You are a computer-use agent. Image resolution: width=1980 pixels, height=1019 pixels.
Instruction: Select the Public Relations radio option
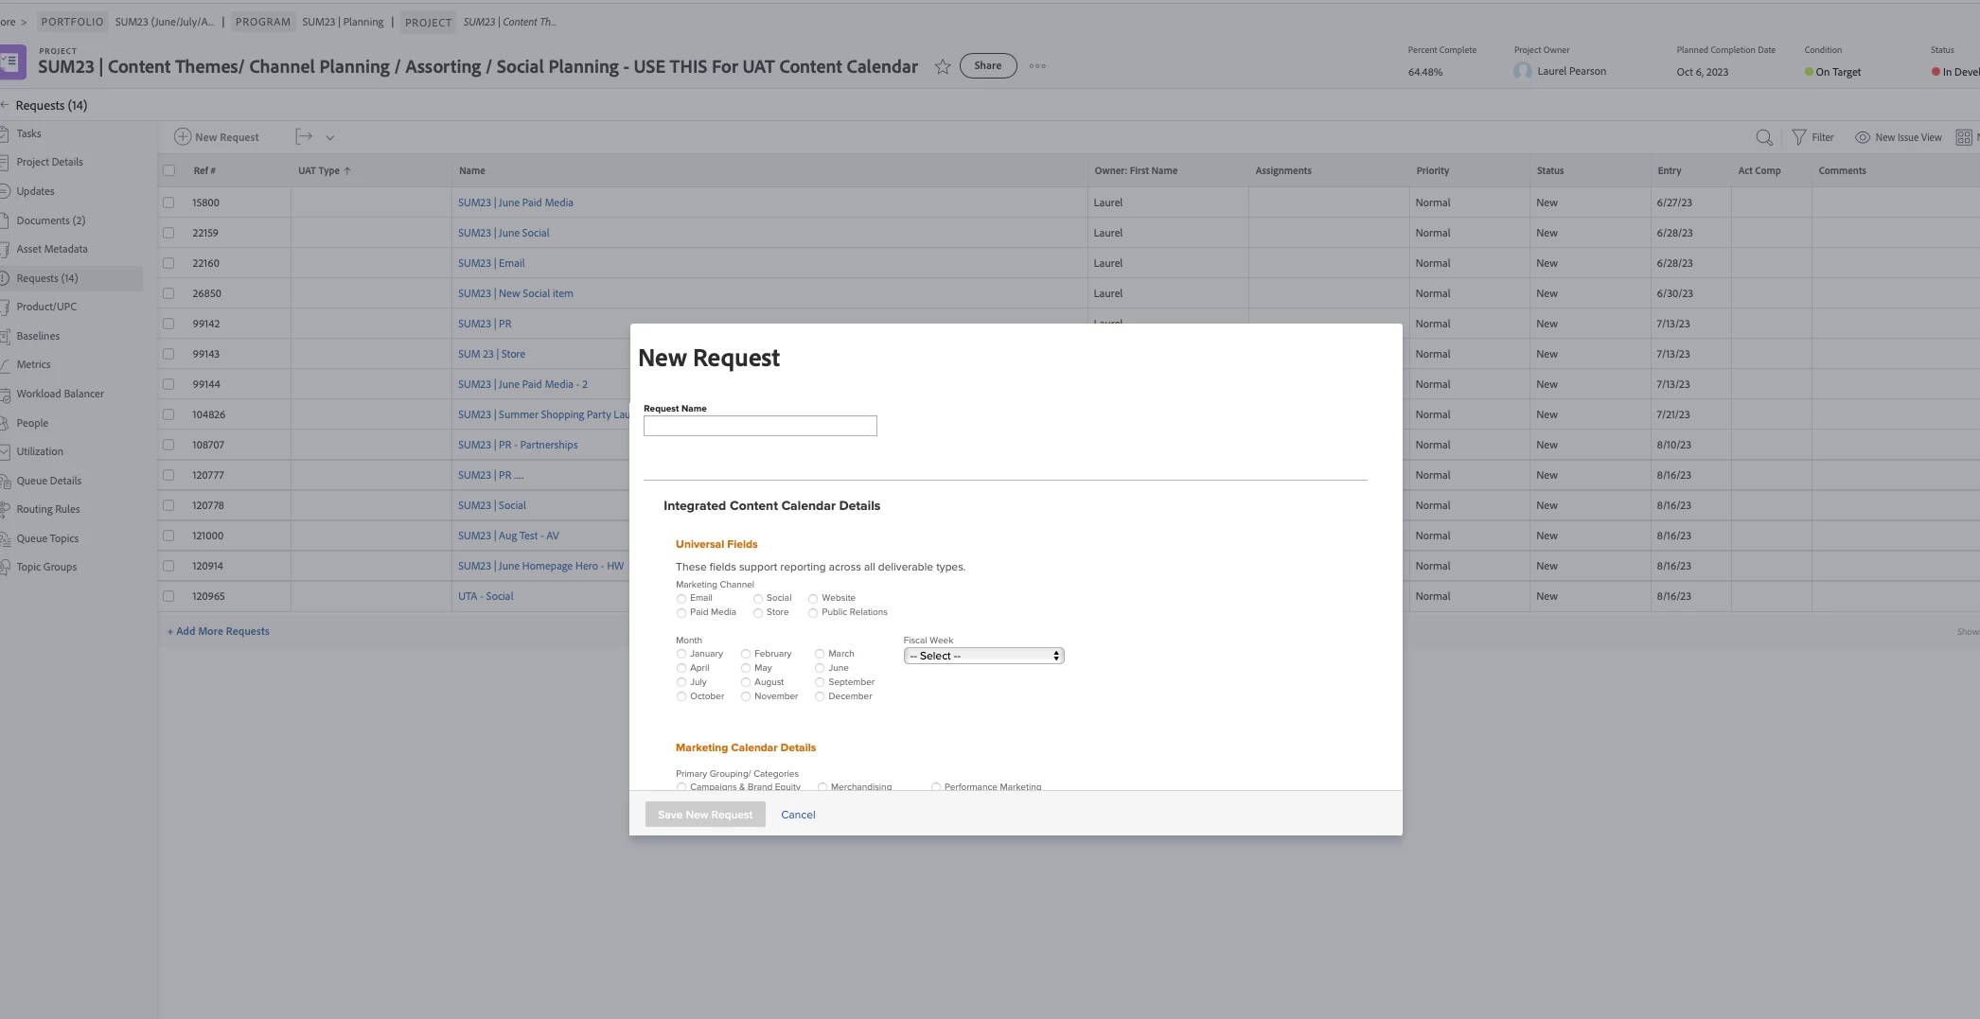tap(813, 613)
